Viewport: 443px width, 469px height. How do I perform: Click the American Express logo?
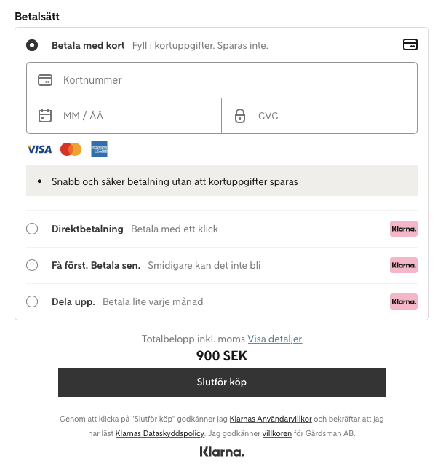coord(99,149)
